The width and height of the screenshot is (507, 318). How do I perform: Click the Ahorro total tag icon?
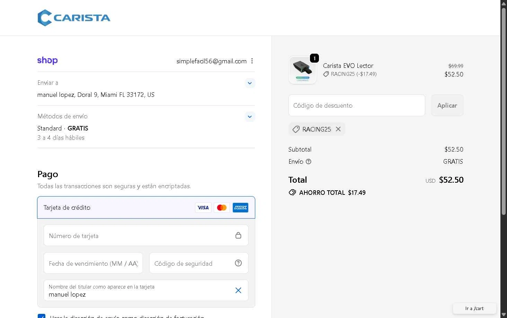[x=292, y=193]
